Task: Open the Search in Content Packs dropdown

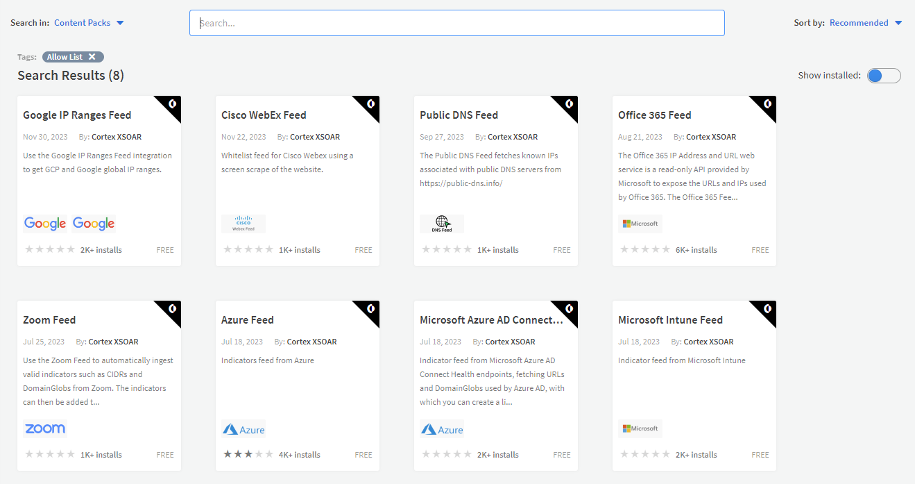Action: pos(89,23)
